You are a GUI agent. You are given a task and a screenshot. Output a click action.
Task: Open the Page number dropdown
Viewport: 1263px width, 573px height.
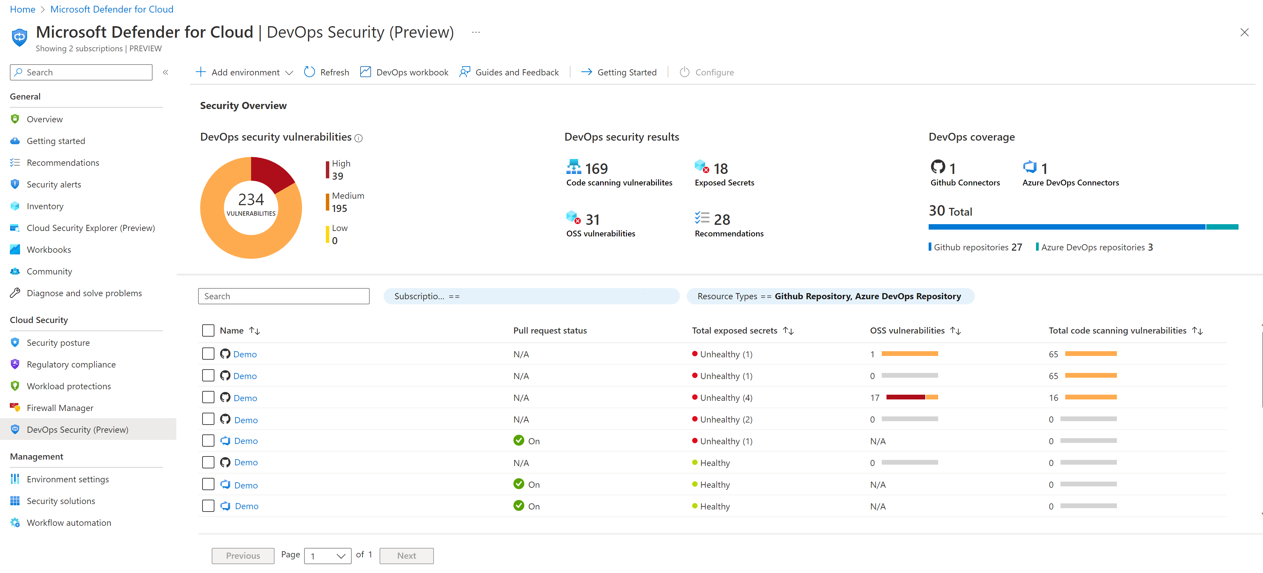[x=328, y=556]
